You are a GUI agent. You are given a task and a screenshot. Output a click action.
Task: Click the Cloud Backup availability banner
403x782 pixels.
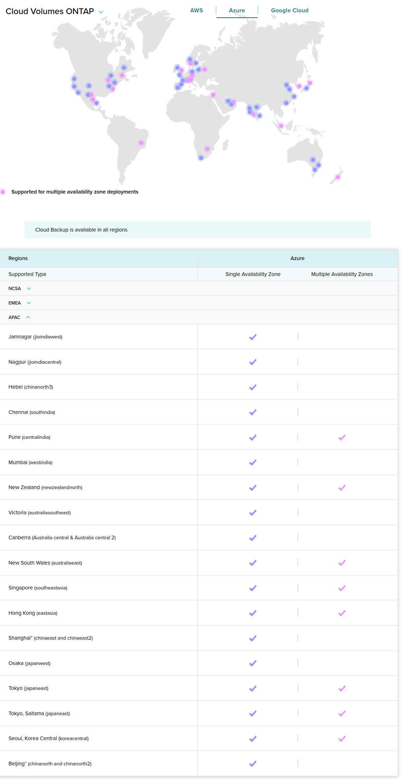point(197,230)
